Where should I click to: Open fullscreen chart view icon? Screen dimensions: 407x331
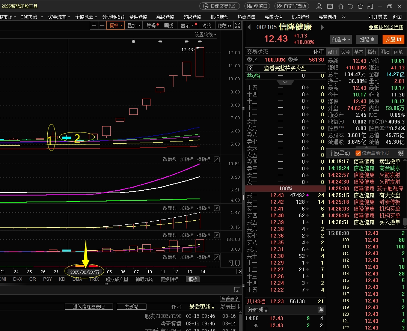click(x=238, y=26)
